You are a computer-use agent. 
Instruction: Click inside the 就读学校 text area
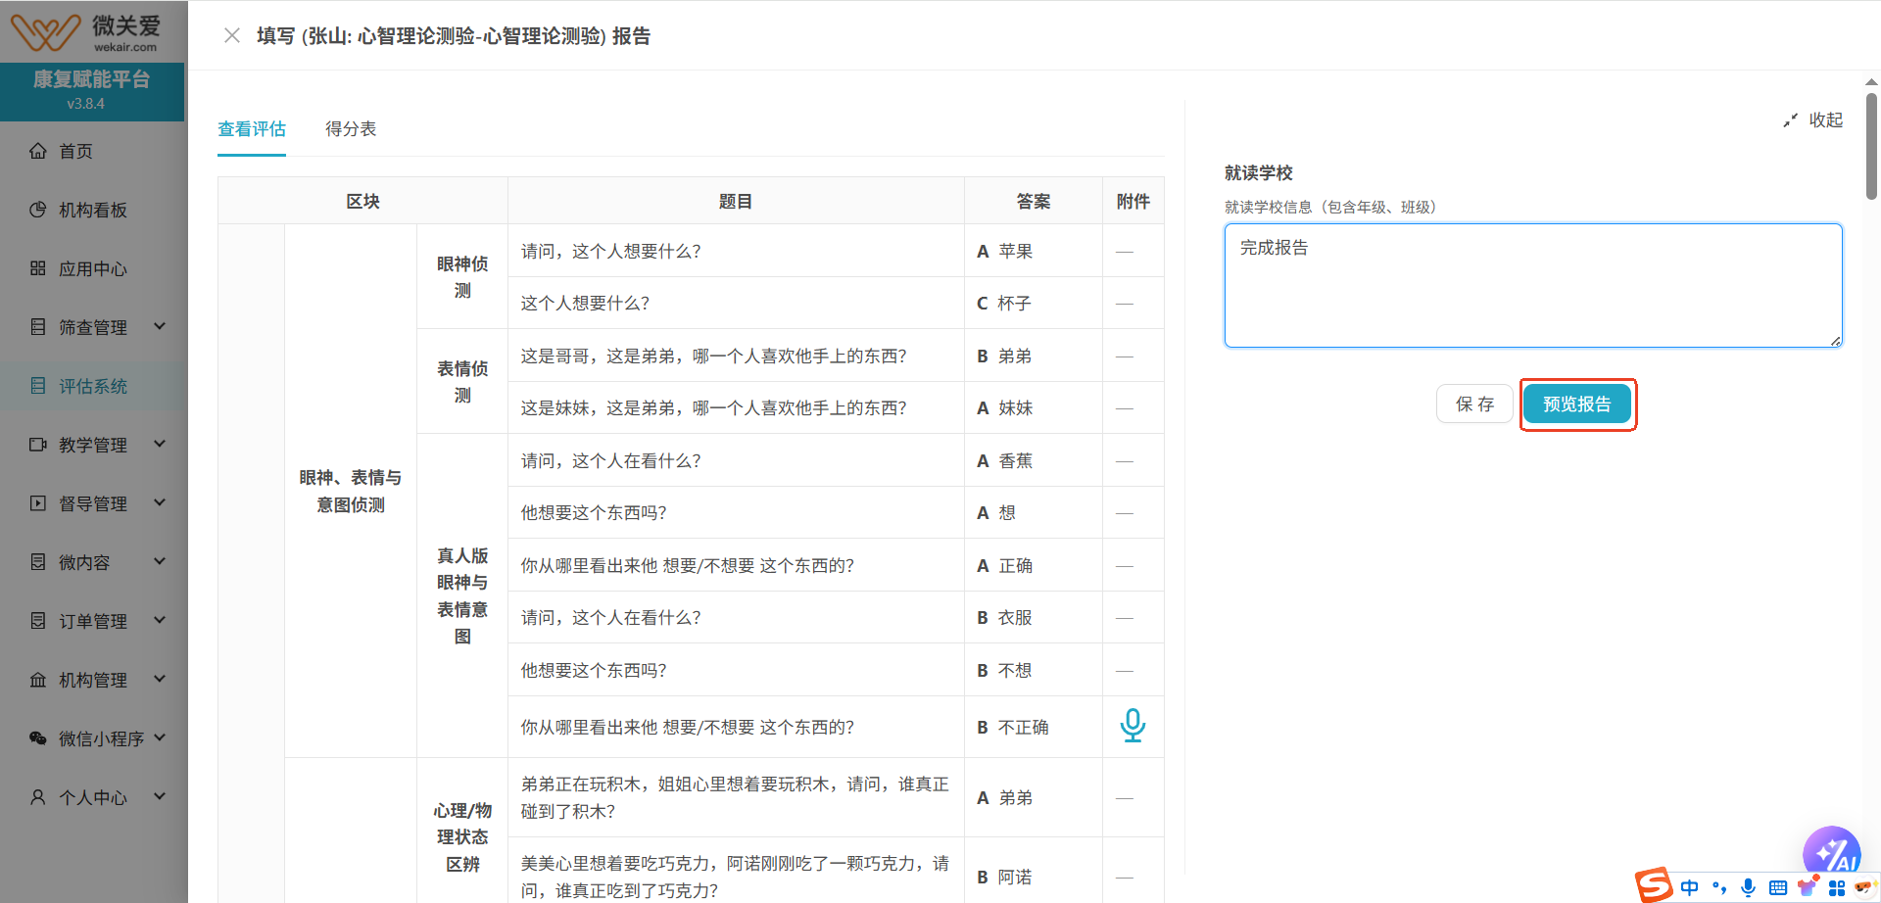click(1531, 284)
